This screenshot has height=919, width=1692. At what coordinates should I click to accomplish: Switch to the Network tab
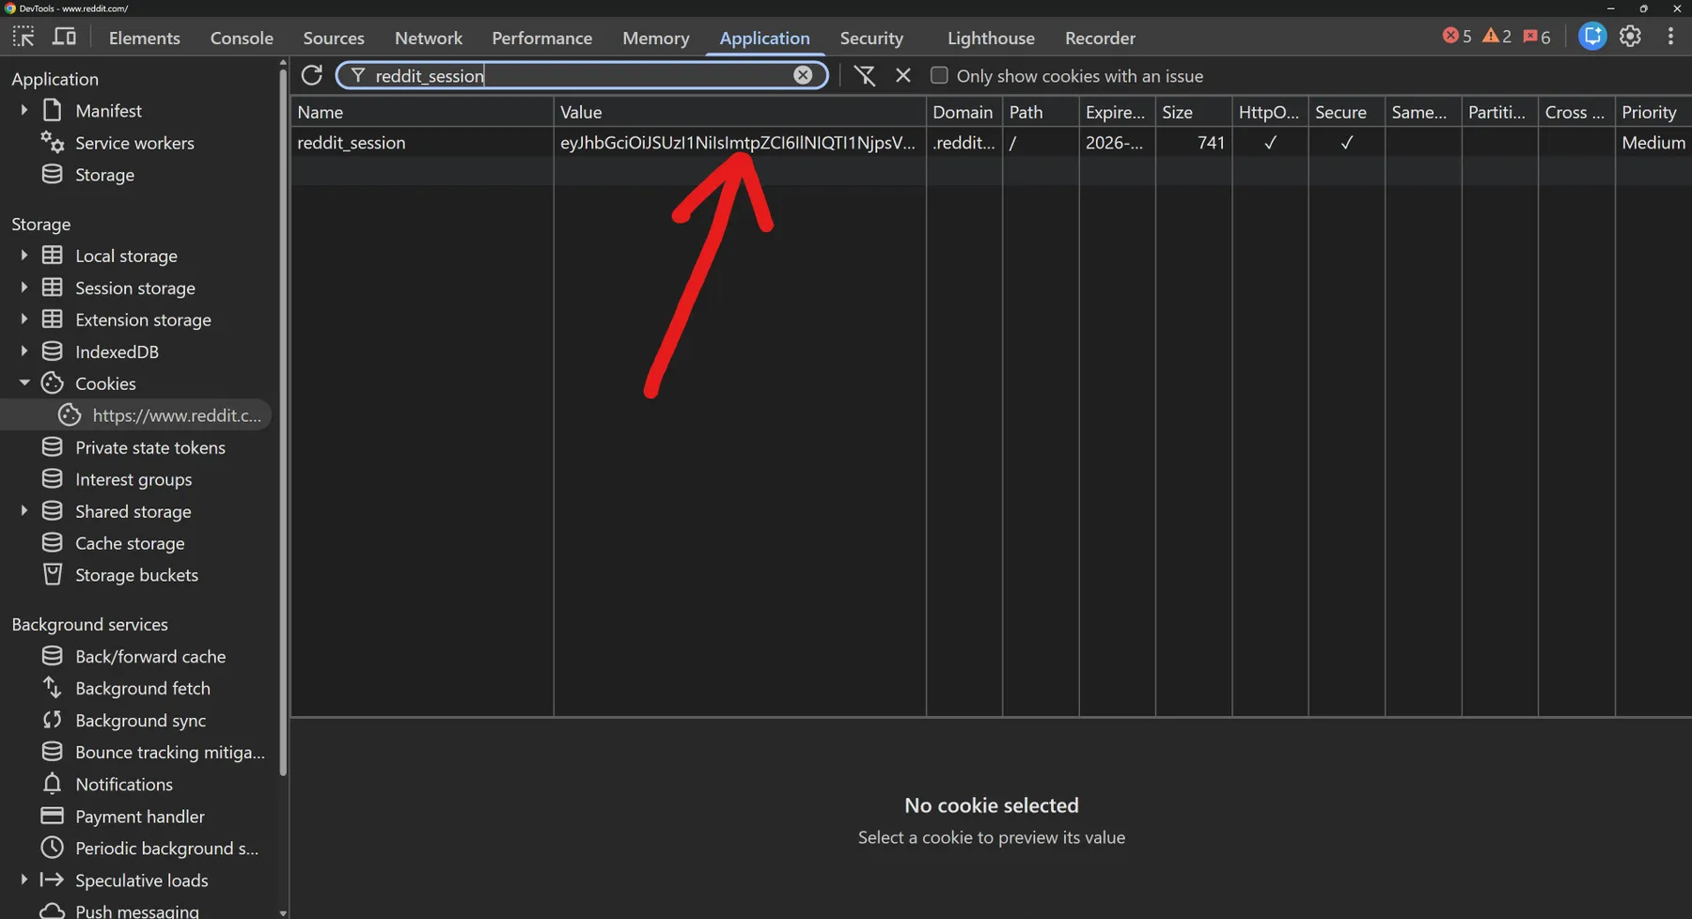point(429,38)
